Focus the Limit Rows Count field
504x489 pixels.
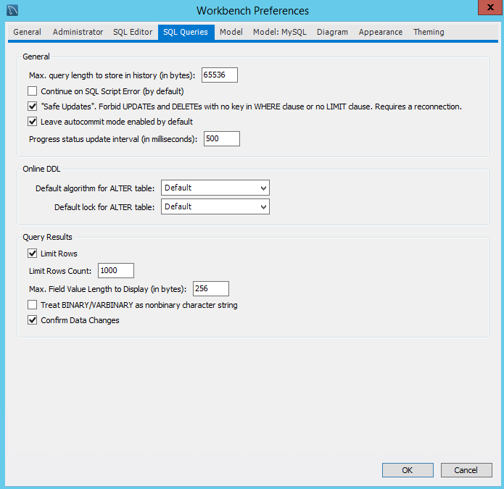click(116, 271)
